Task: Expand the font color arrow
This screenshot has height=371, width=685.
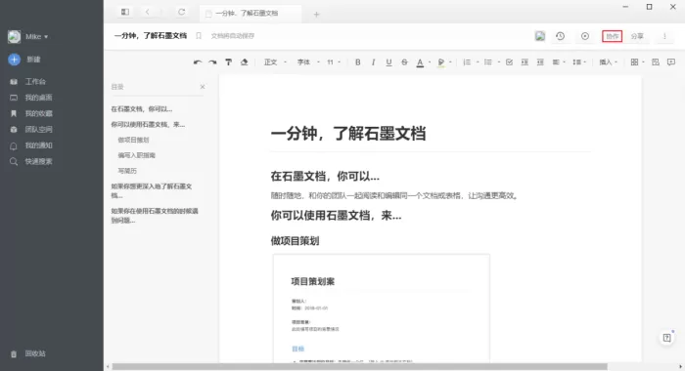Action: (x=430, y=62)
